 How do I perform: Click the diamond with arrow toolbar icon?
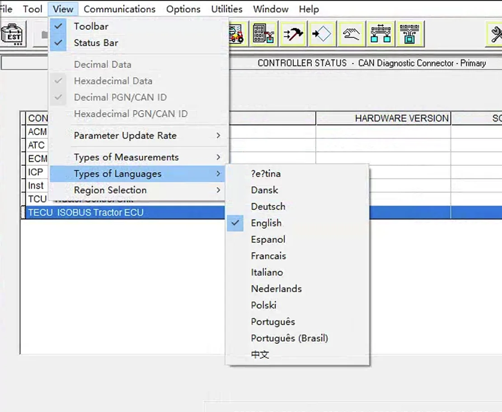click(x=321, y=34)
